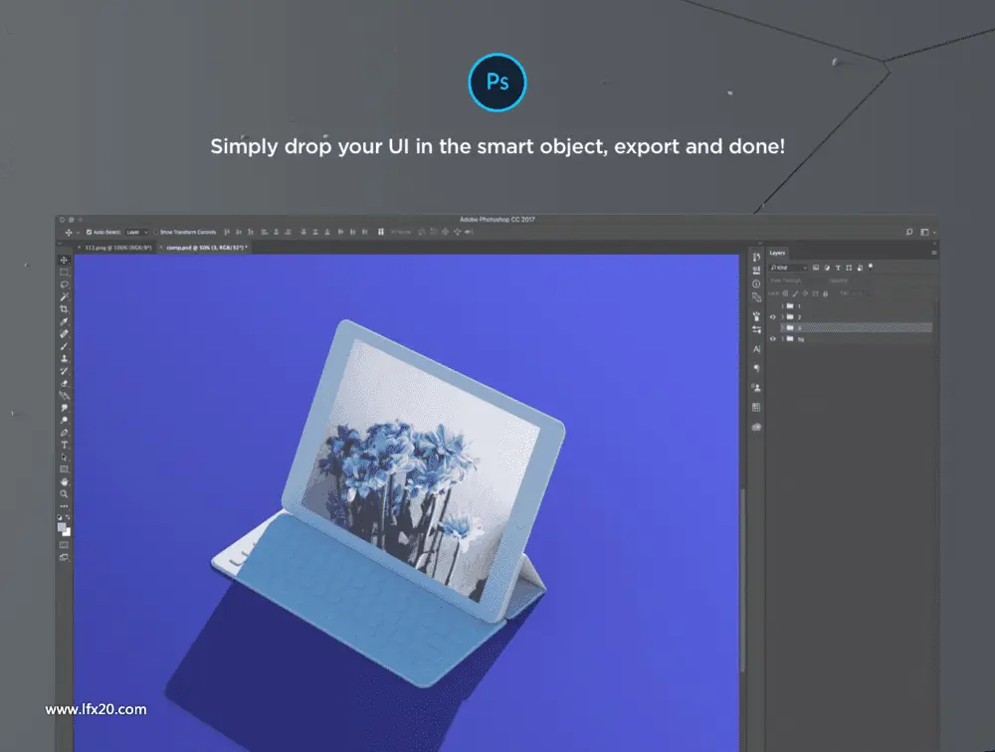Select the Rectangular Marquee tool

[64, 273]
